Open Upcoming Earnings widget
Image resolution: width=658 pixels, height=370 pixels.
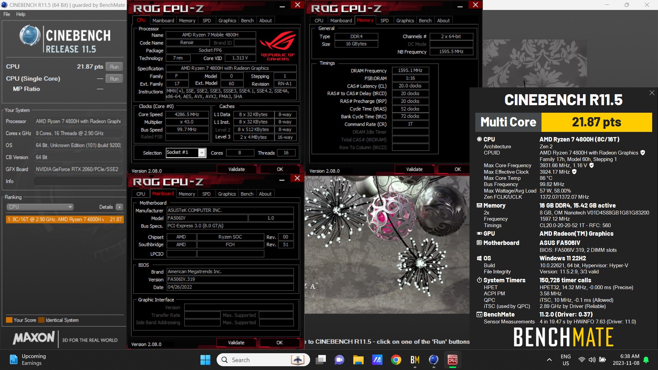point(27,360)
